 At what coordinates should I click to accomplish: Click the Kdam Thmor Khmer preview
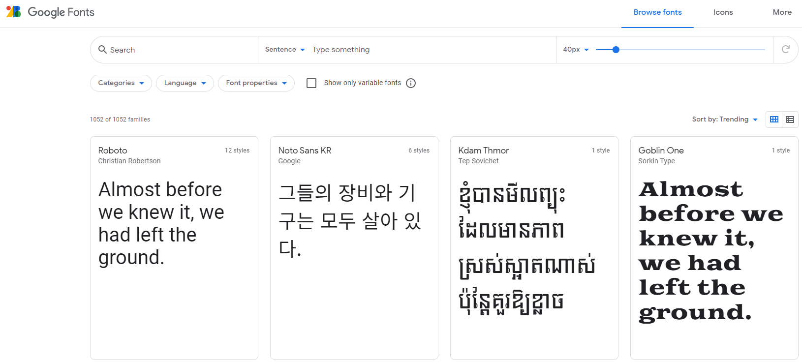click(x=527, y=248)
